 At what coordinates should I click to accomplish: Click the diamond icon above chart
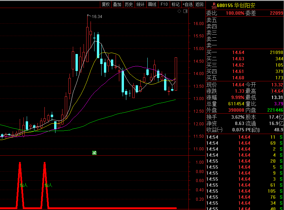[179, 11]
